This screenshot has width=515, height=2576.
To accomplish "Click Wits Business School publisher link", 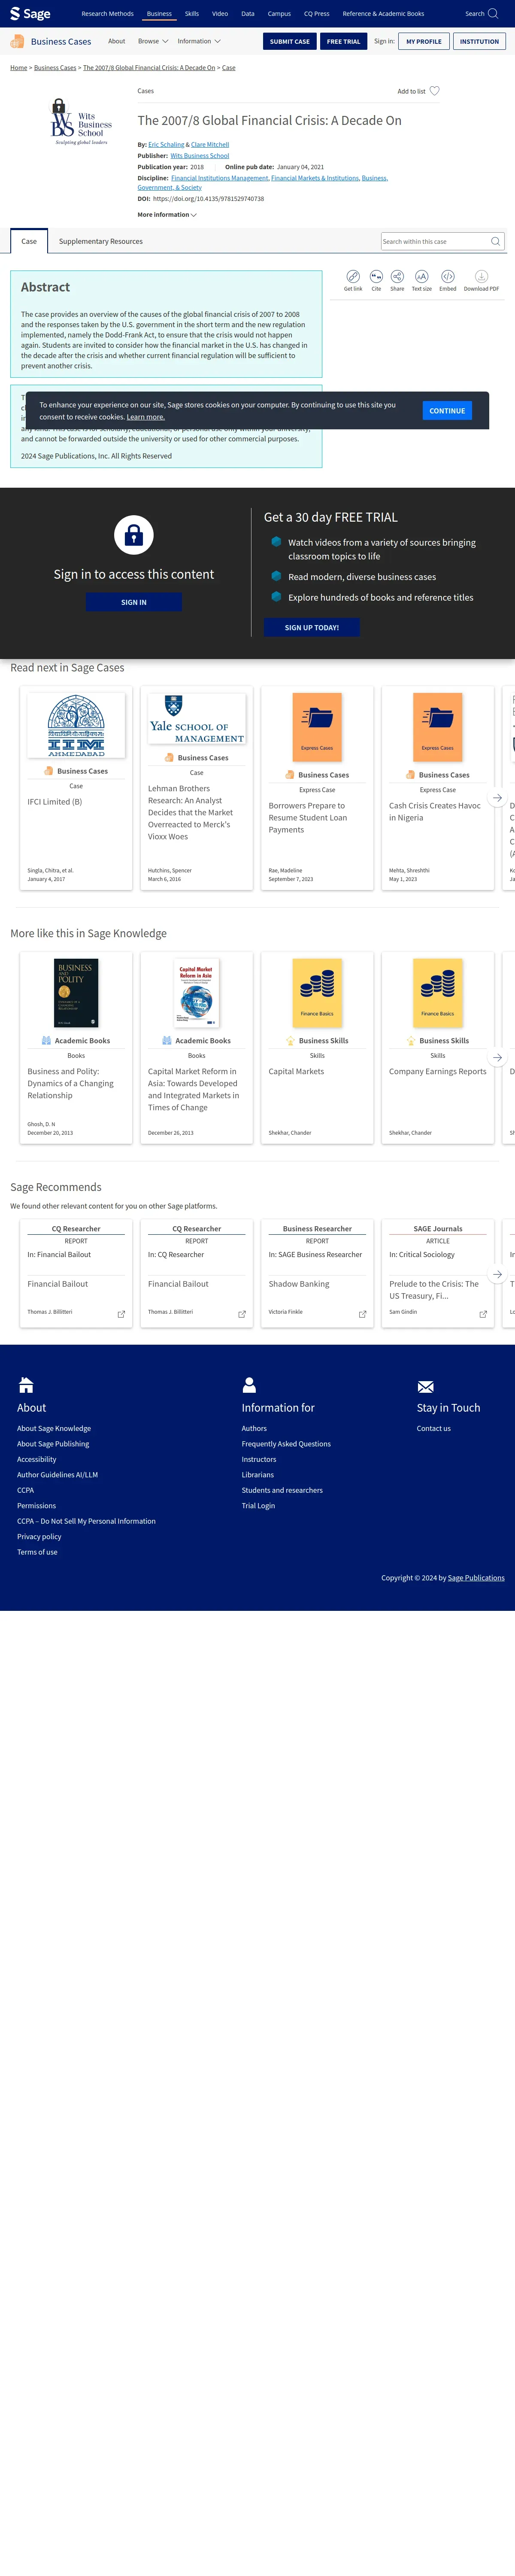I will pyautogui.click(x=199, y=156).
